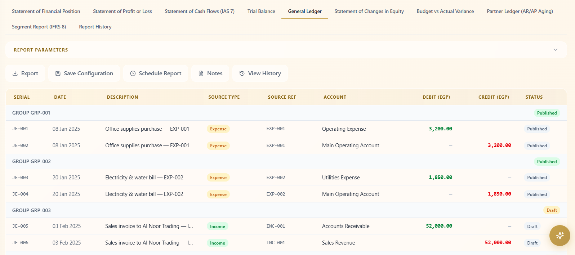This screenshot has width=575, height=255.
Task: Select the GROUP GRP-003 row label
Action: (31, 210)
